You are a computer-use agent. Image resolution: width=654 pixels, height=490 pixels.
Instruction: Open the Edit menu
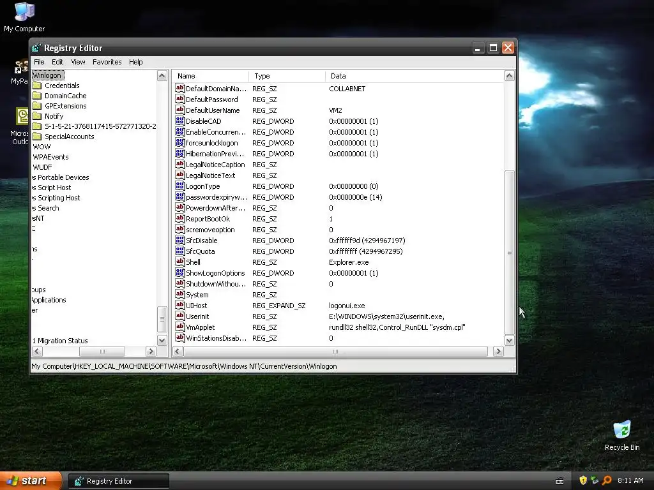coord(57,62)
